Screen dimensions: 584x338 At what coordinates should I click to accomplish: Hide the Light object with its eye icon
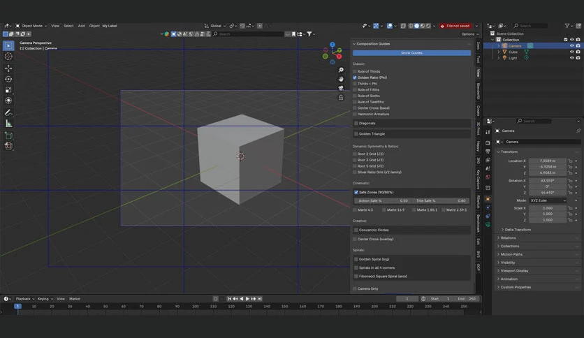pyautogui.click(x=571, y=58)
